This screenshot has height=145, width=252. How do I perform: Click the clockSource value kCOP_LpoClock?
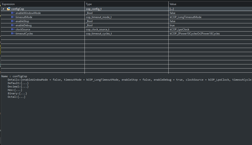click(x=179, y=29)
